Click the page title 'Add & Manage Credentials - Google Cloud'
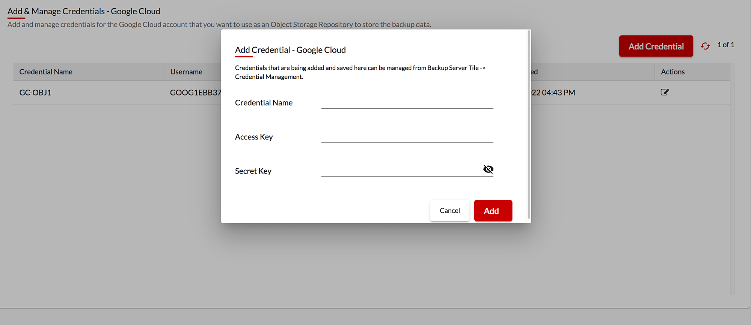The width and height of the screenshot is (751, 325). (84, 11)
